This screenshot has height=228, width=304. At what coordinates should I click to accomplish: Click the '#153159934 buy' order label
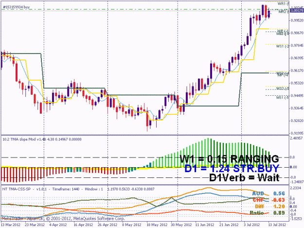click(x=16, y=7)
